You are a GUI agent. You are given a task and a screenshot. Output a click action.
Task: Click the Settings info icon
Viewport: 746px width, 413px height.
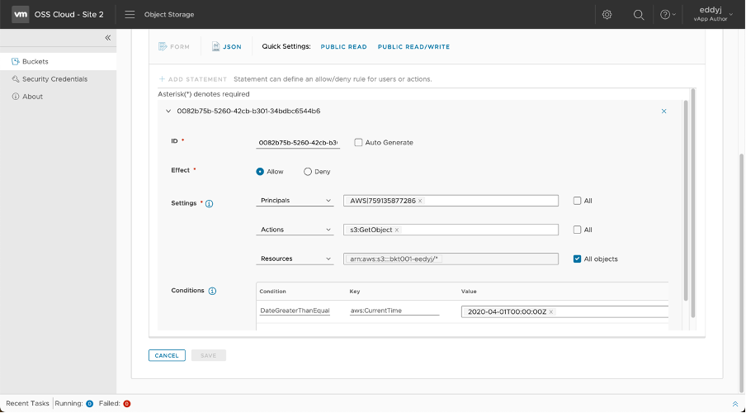coord(209,203)
